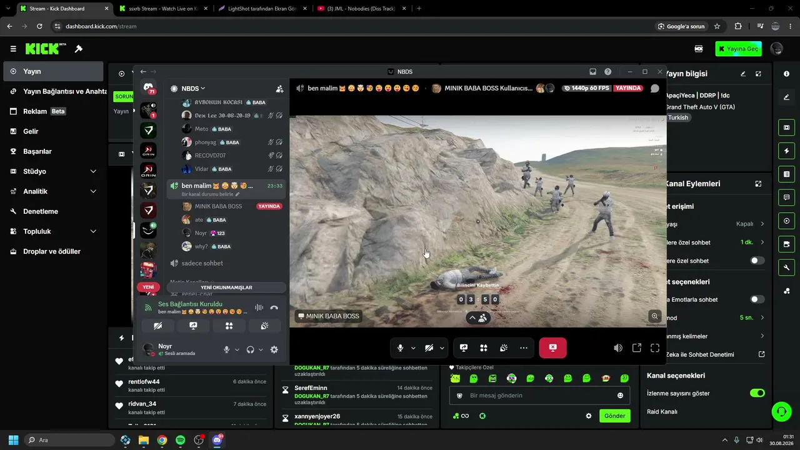Click the Bir mesaj gönderin chat input
Image resolution: width=800 pixels, height=450 pixels.
click(539, 396)
